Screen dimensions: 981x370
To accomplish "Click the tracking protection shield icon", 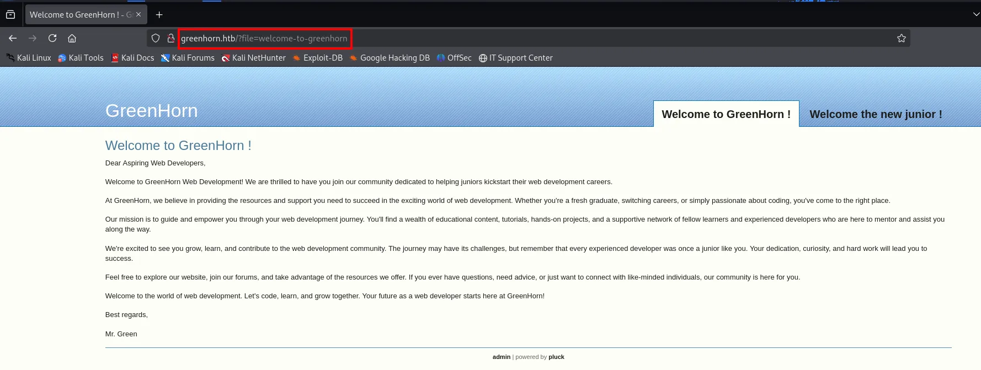I will coord(156,38).
